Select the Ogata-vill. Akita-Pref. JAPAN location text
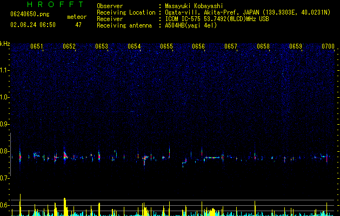340x216 pixels. click(x=248, y=12)
